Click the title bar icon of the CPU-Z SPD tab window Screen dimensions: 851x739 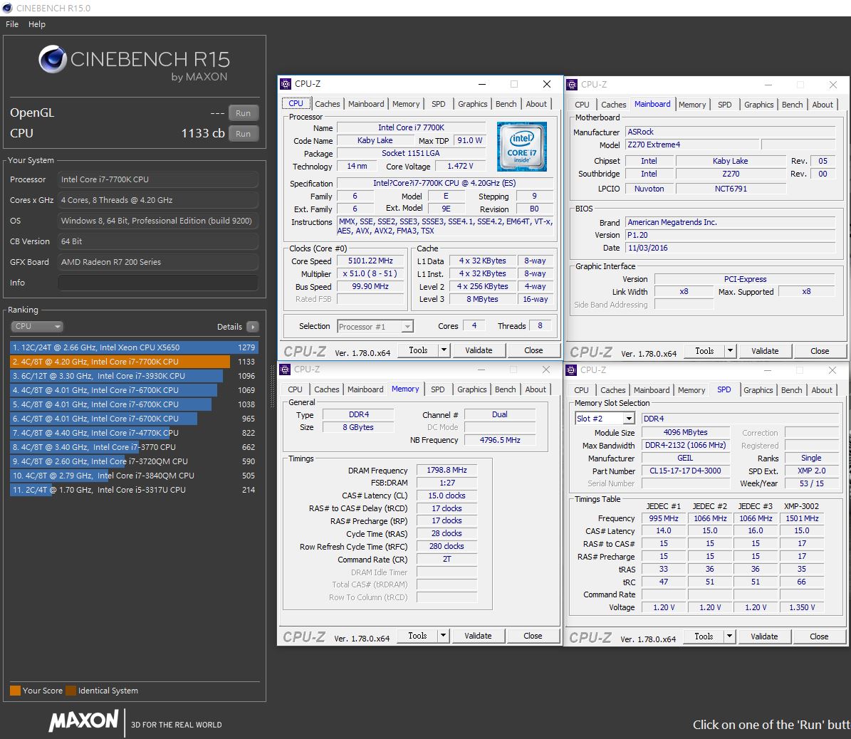pyautogui.click(x=571, y=370)
